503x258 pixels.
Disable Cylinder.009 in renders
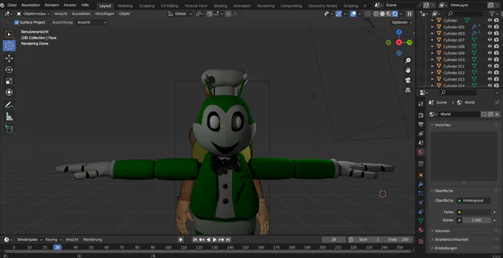(x=496, y=53)
